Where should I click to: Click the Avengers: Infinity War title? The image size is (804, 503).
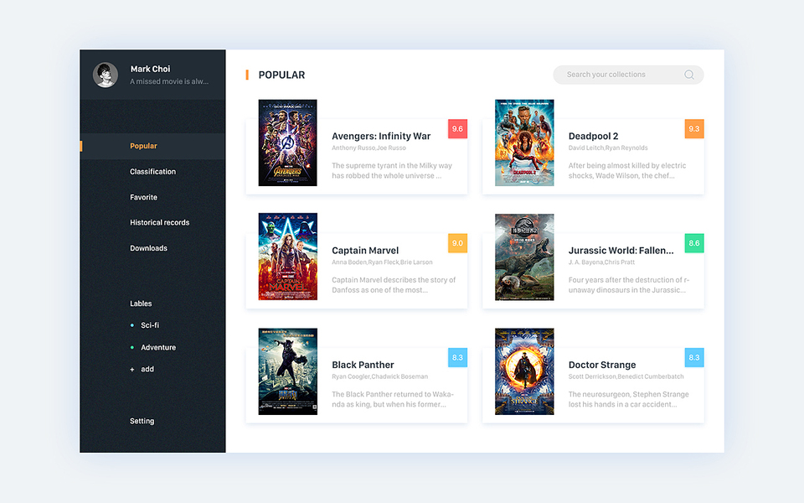381,137
